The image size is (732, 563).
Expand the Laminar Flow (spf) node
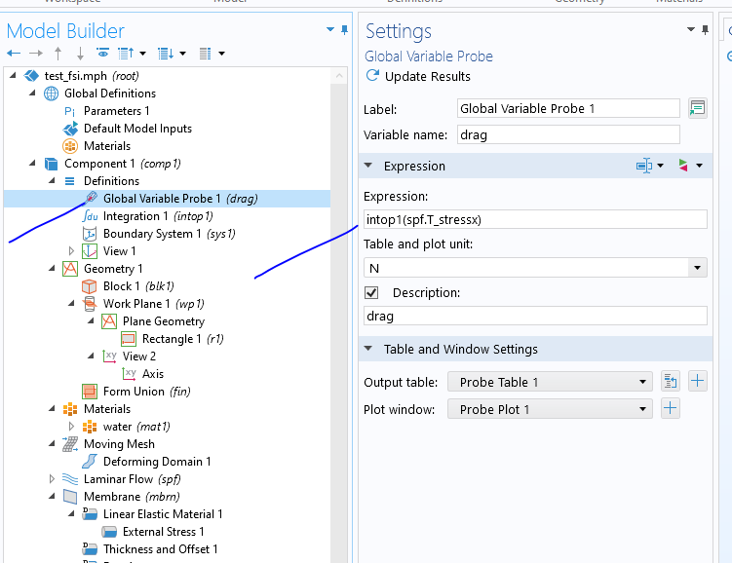click(52, 479)
